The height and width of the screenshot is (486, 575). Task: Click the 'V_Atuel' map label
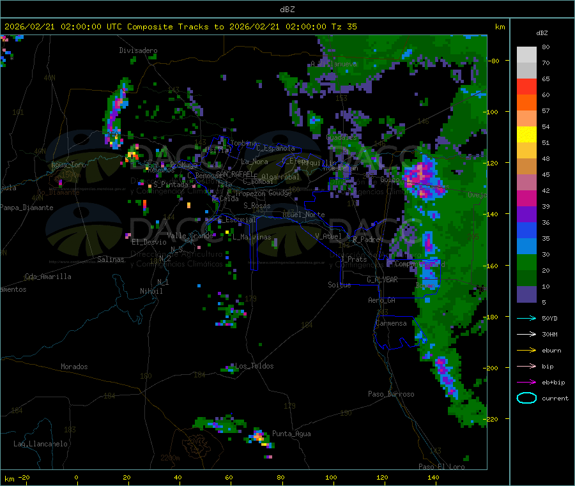328,236
